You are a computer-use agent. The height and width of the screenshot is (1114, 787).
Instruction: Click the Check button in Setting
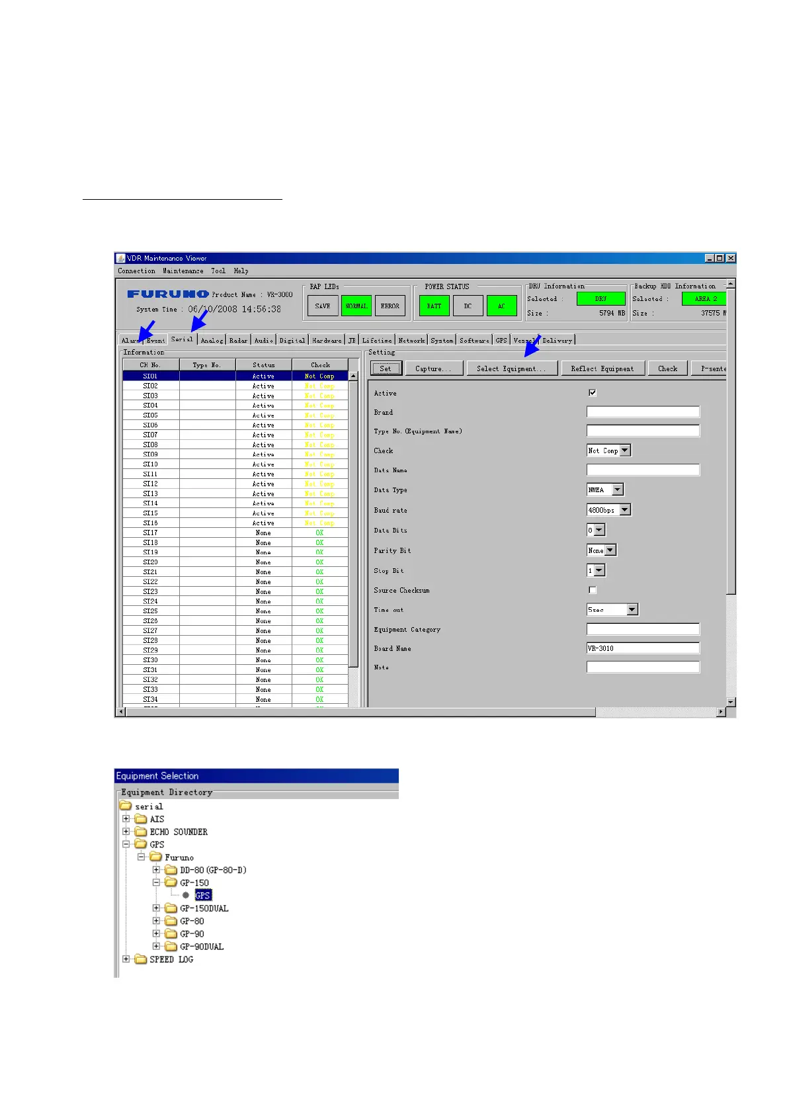coord(667,368)
